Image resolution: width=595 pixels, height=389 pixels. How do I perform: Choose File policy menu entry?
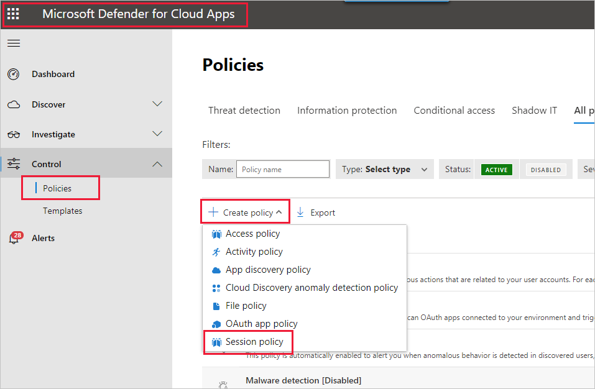(x=246, y=306)
